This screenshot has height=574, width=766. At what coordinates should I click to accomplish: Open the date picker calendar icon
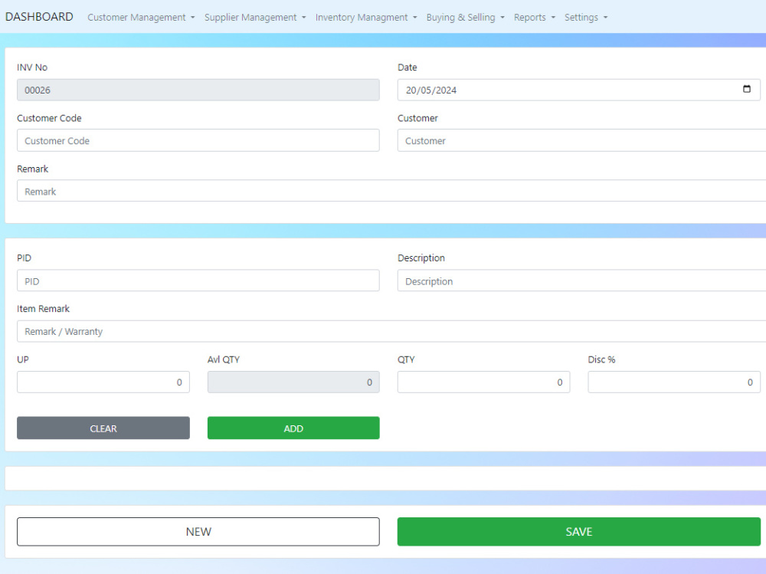pos(746,89)
